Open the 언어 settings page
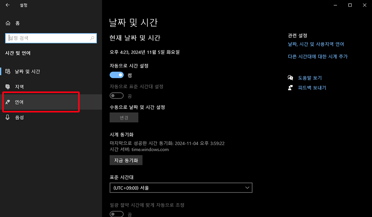 point(51,102)
